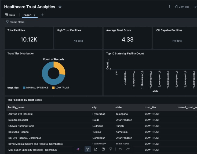Click the overall_trust_score column header

click(187, 107)
